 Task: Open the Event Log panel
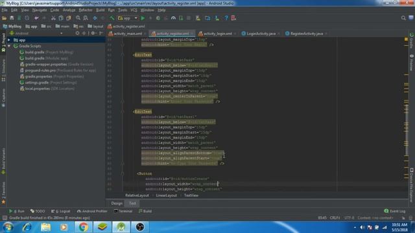pos(395,211)
